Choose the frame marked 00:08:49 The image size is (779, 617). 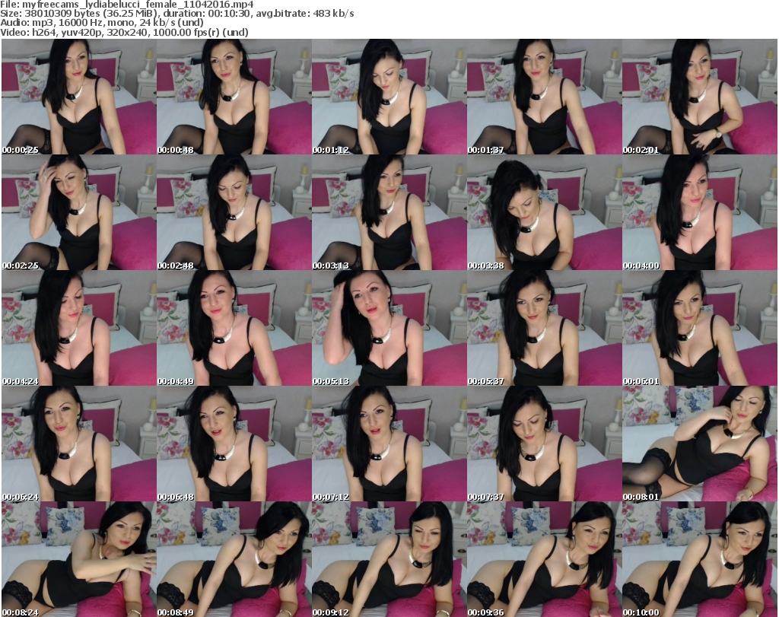tap(234, 559)
